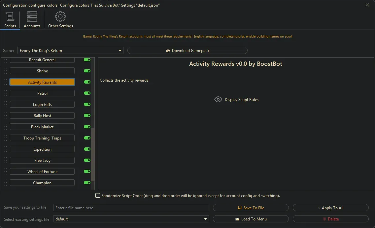This screenshot has width=375, height=228.
Task: Switch to the Accounts tab
Action: tap(32, 20)
